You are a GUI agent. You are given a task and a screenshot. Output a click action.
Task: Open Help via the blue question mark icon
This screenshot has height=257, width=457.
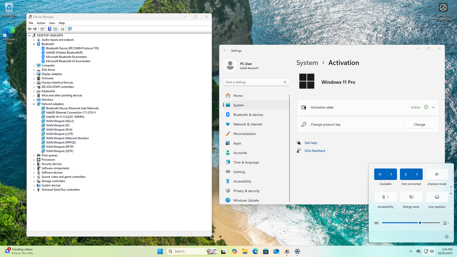(x=50, y=29)
